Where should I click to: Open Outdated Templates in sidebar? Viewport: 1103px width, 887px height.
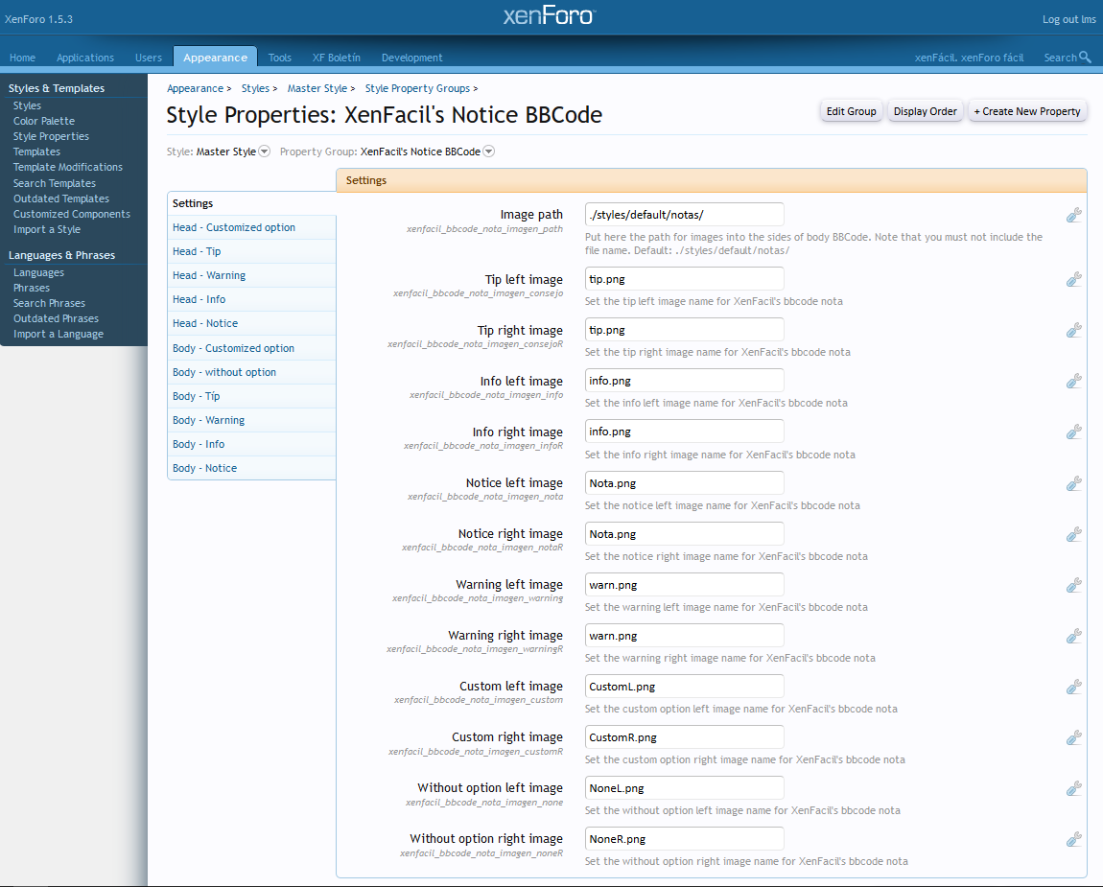tap(61, 198)
